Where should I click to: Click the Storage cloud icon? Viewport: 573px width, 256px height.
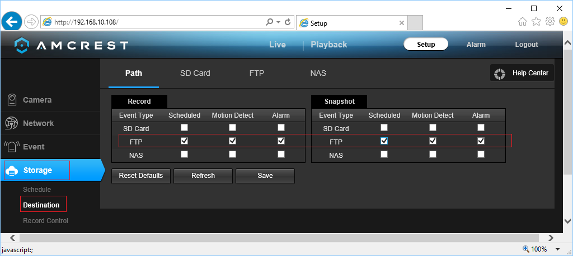click(12, 171)
